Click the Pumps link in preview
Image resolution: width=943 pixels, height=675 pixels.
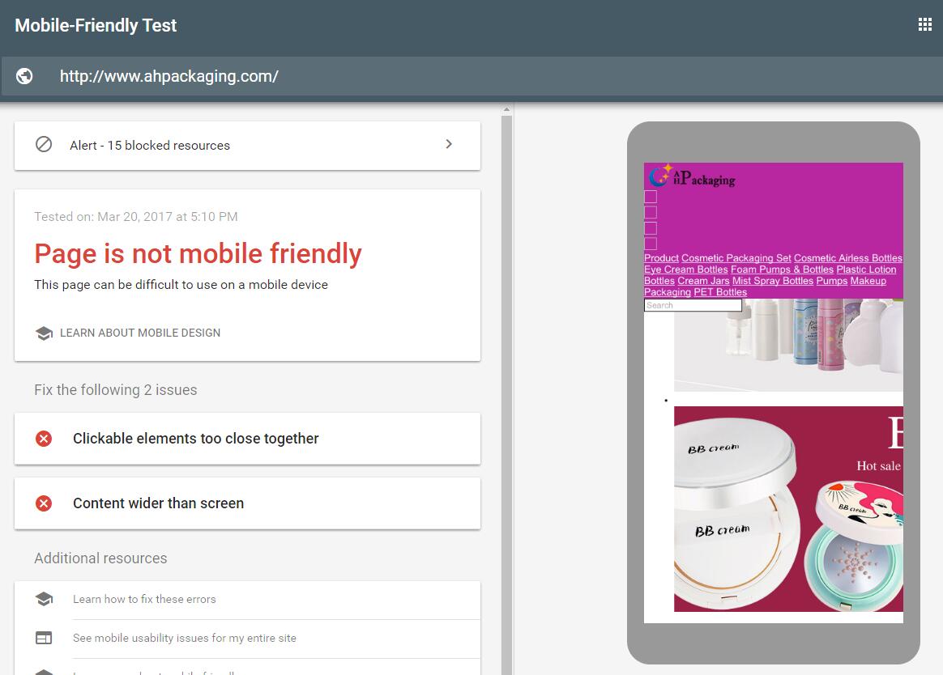(831, 281)
